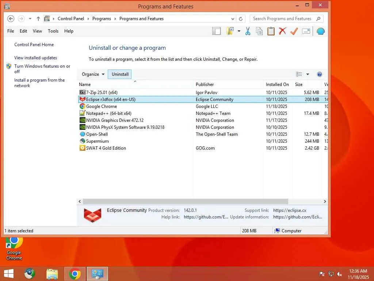Viewport: 374px width, 281px height.
Task: Open the File menu
Action: tap(11, 31)
